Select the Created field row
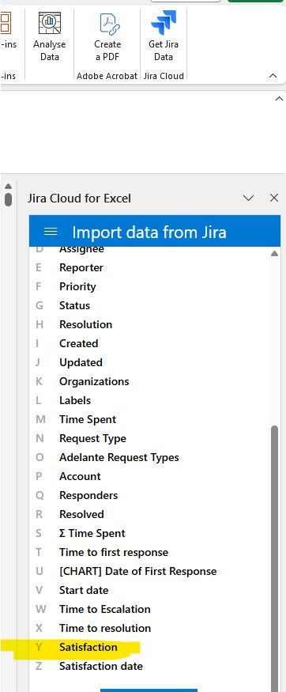Viewport: 286px width, 692px height. 150,343
